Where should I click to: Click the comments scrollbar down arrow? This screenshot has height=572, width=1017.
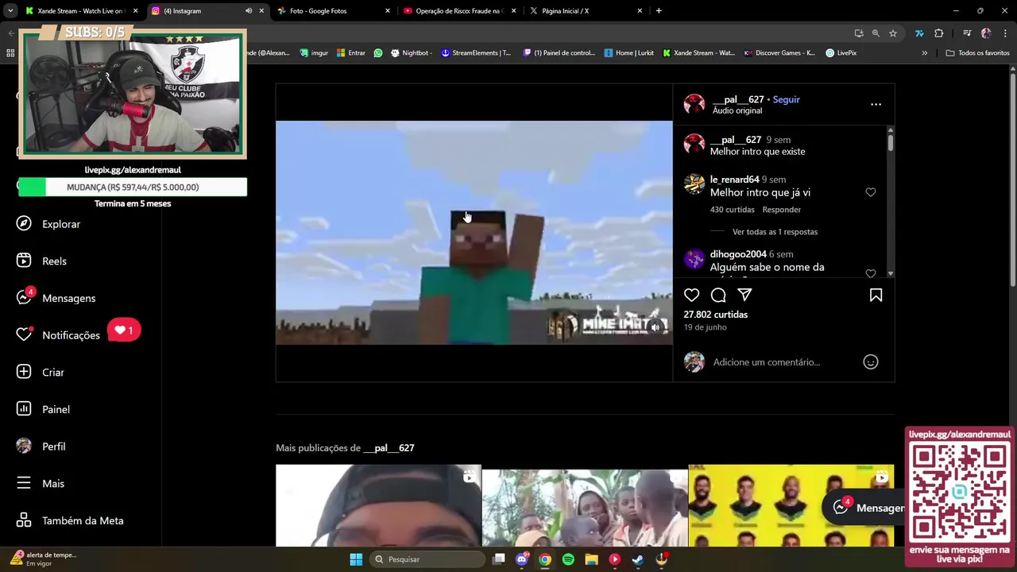pos(890,273)
